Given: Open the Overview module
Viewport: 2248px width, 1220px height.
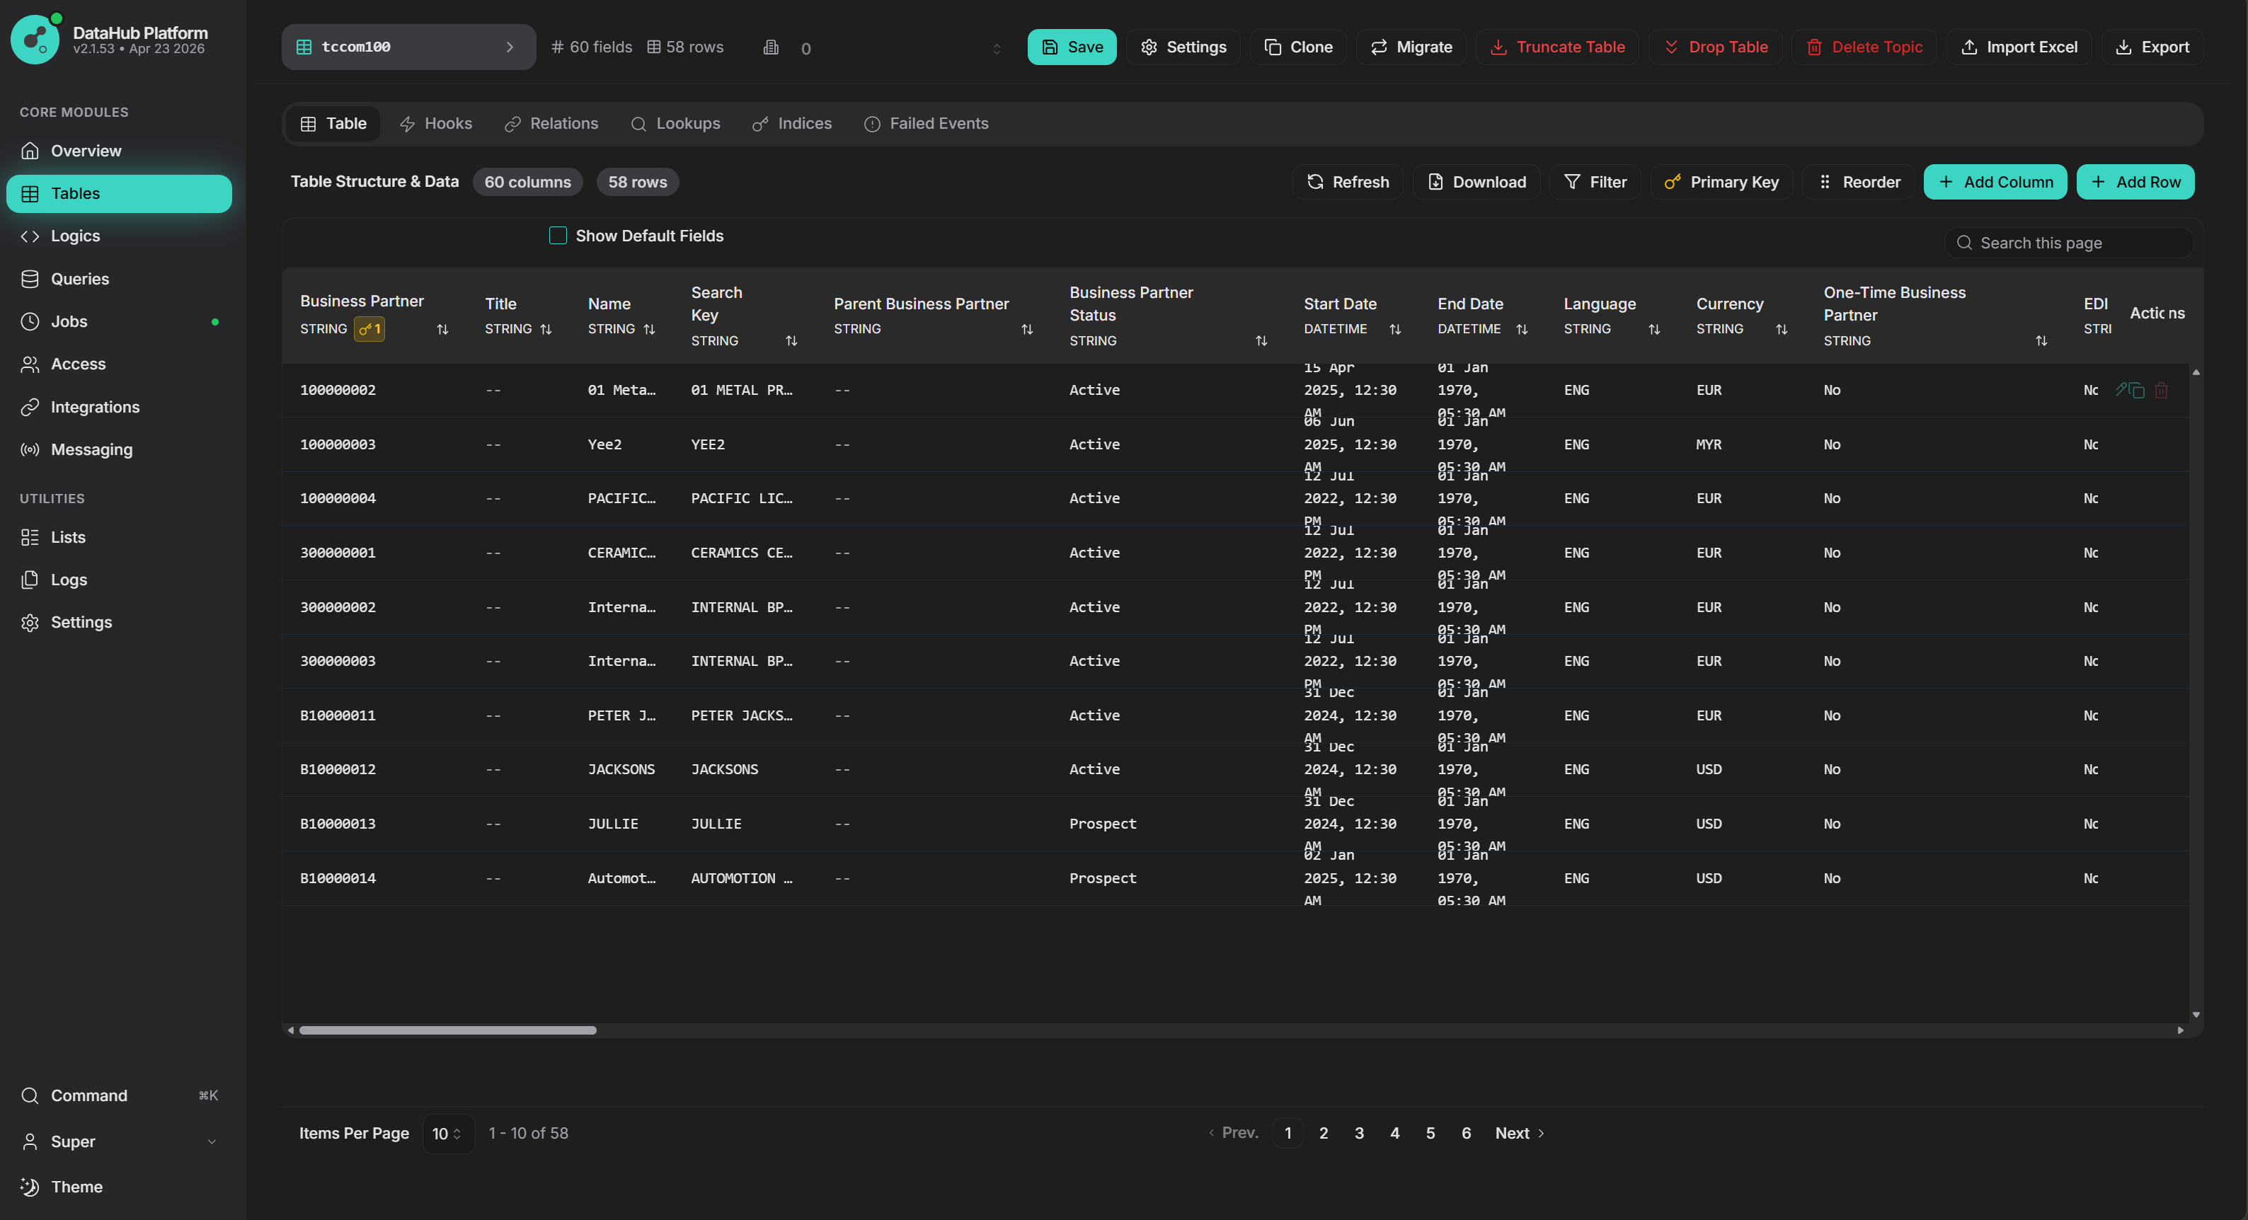Looking at the screenshot, I should coord(119,151).
